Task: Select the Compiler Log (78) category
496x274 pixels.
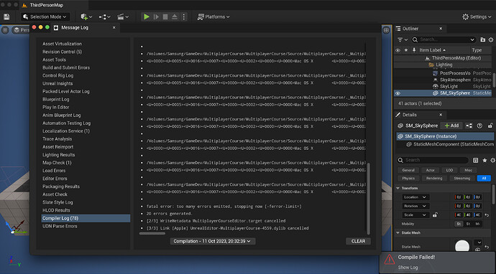Action: click(86, 218)
